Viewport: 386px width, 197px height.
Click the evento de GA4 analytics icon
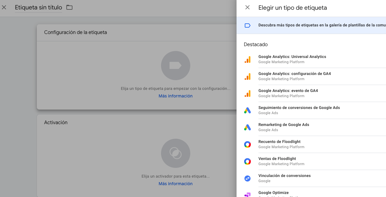247,93
